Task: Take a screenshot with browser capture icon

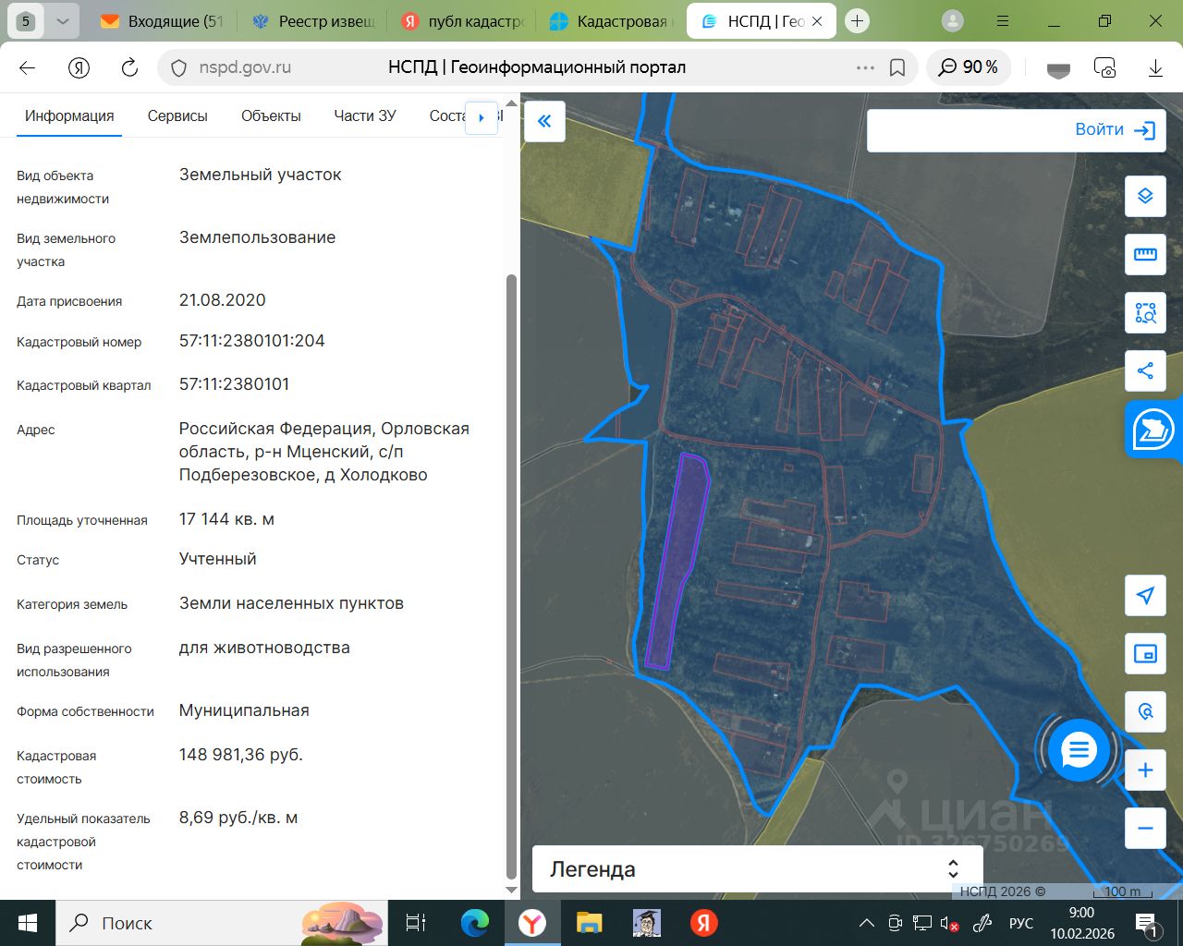Action: [1104, 67]
